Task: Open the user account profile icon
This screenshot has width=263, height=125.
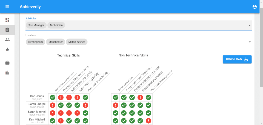Action: (x=255, y=7)
